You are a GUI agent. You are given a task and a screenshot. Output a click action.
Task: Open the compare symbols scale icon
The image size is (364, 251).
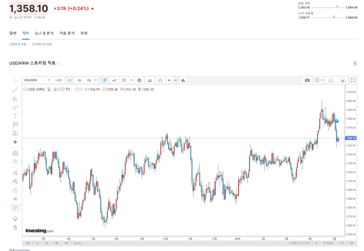click(x=160, y=80)
